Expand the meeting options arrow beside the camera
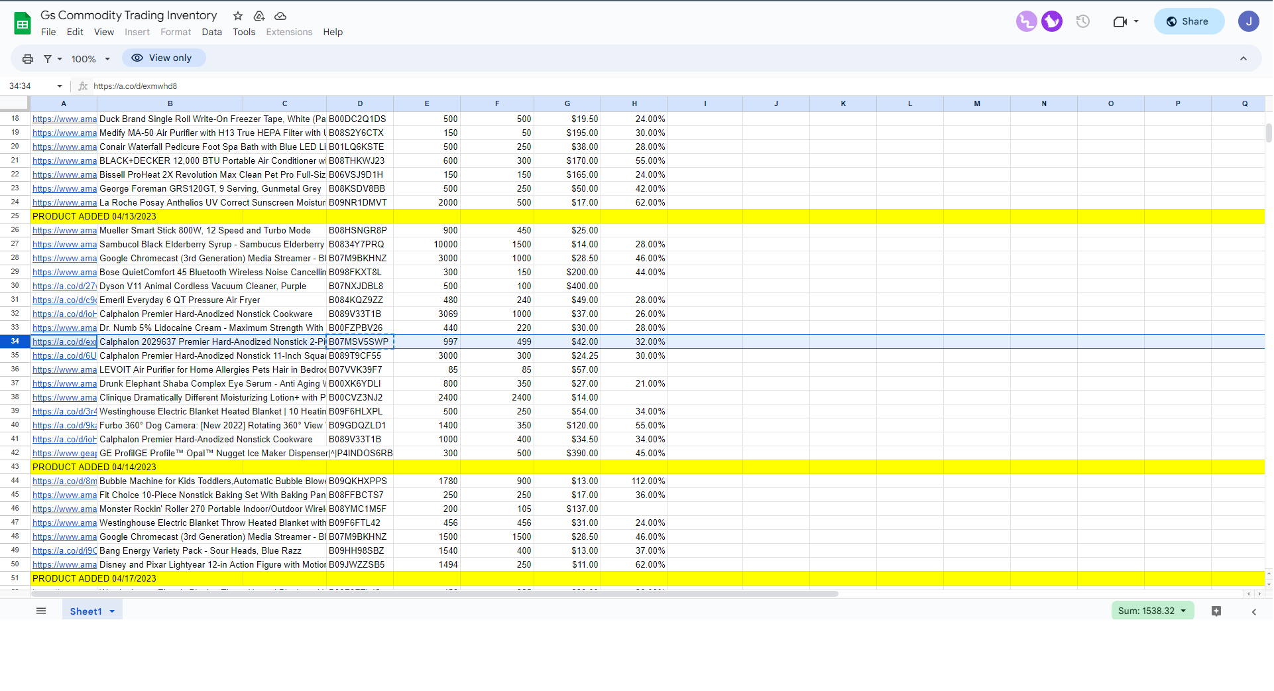This screenshot has width=1274, height=691. [x=1136, y=22]
